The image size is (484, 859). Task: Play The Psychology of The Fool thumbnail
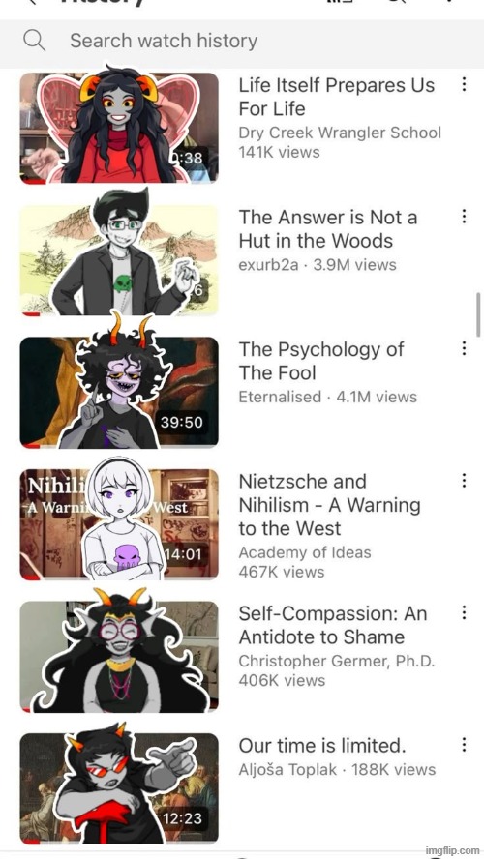[x=119, y=392]
